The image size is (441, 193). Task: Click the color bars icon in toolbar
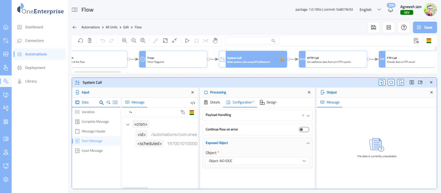(x=429, y=41)
